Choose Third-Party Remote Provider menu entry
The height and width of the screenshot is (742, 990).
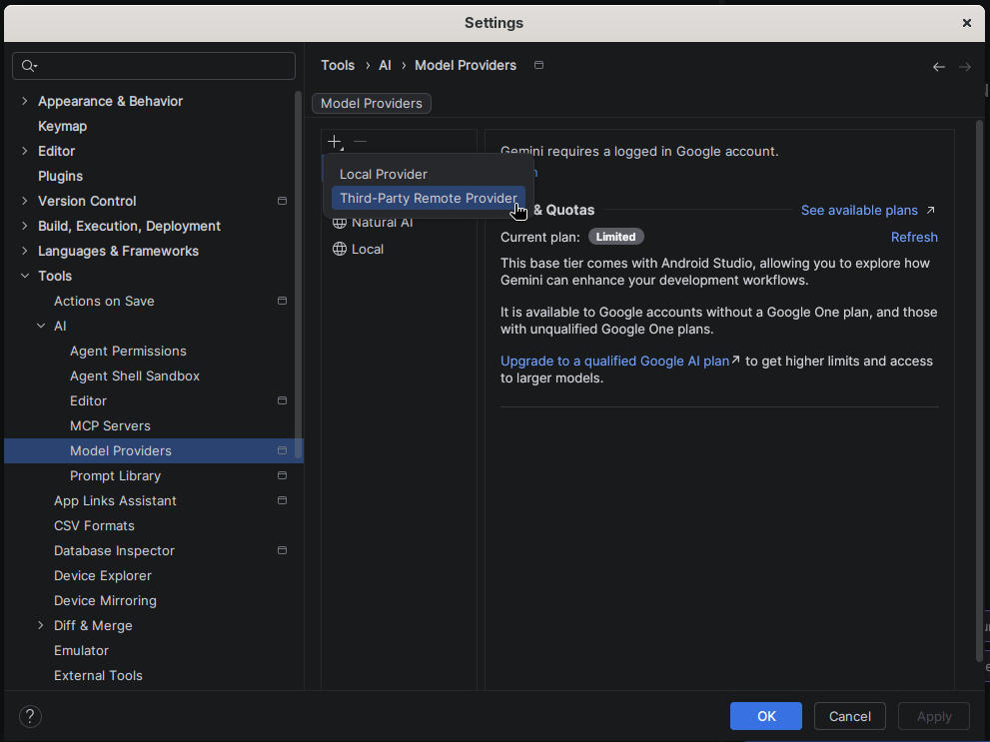tap(429, 198)
